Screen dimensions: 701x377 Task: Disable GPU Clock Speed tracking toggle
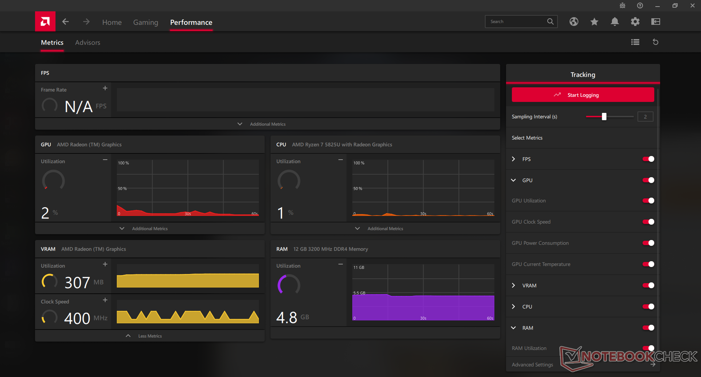tap(648, 222)
